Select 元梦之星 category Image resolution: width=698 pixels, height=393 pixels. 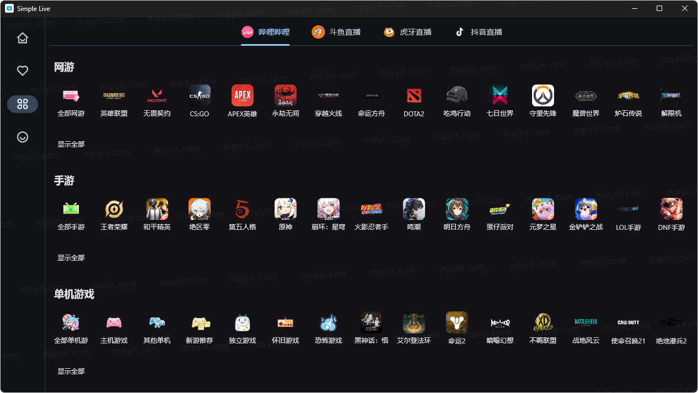pyautogui.click(x=543, y=214)
